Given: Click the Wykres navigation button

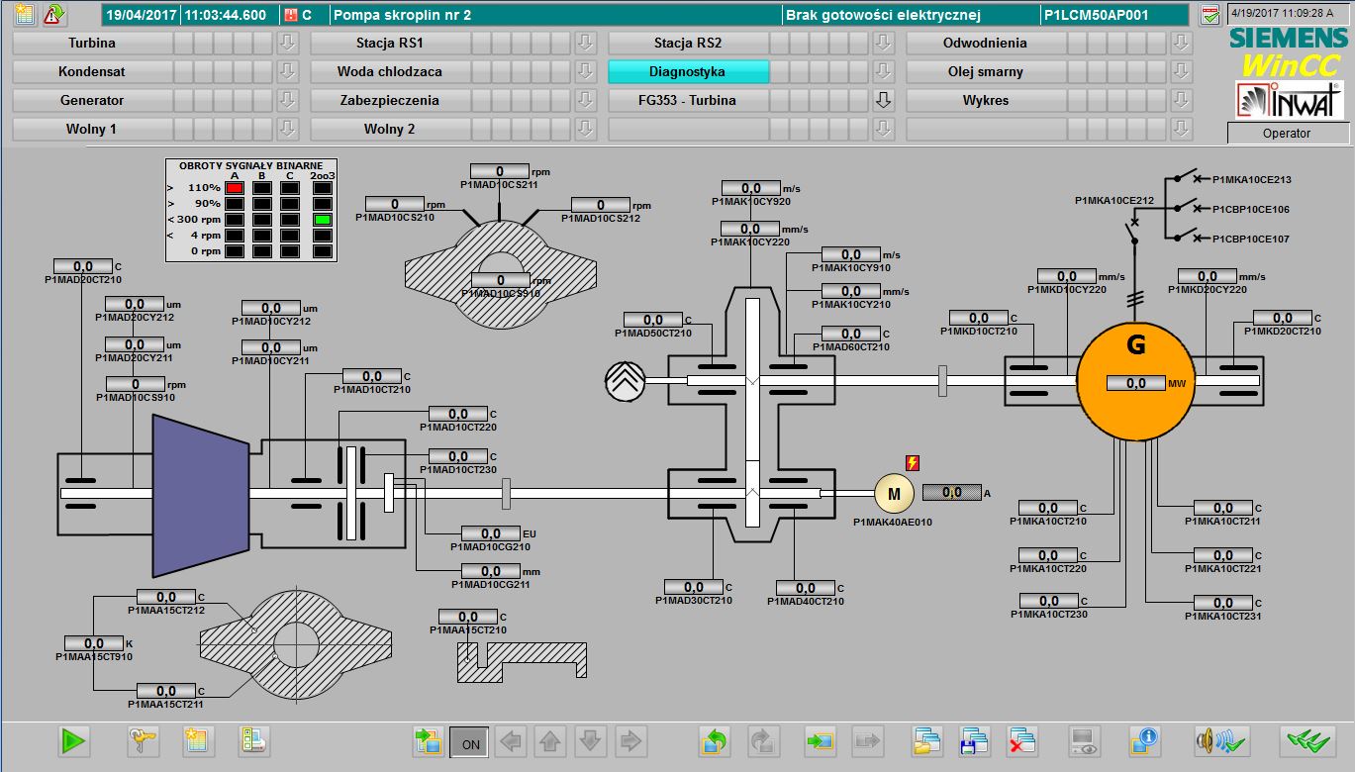Looking at the screenshot, I should (985, 100).
